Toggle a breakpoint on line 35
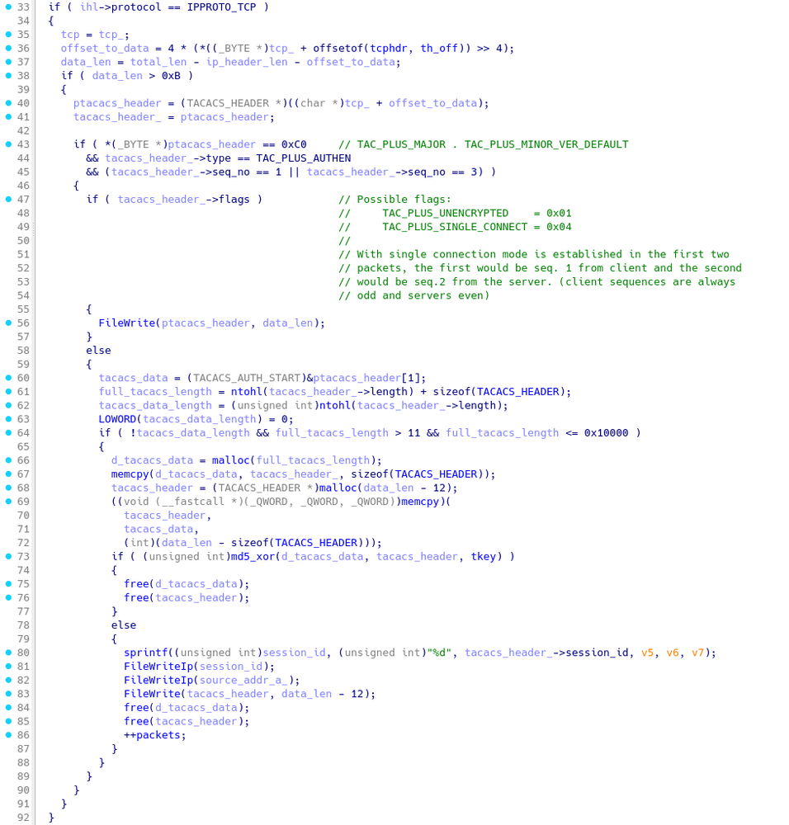Viewport: 789px width, 825px height. pos(7,34)
